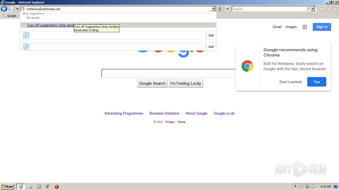Click the search magnifier icon in toolbar
The width and height of the screenshot is (339, 190).
[308, 9]
